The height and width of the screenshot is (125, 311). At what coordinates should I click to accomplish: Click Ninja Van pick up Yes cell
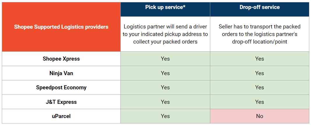point(165,73)
